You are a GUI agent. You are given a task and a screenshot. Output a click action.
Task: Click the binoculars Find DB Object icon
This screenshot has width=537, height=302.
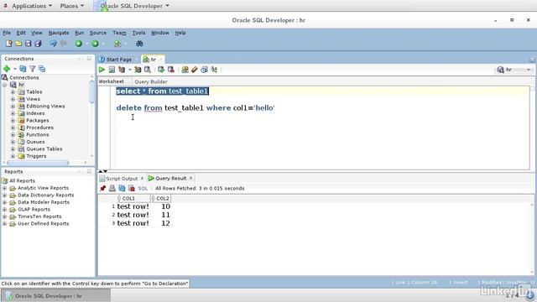[139, 44]
